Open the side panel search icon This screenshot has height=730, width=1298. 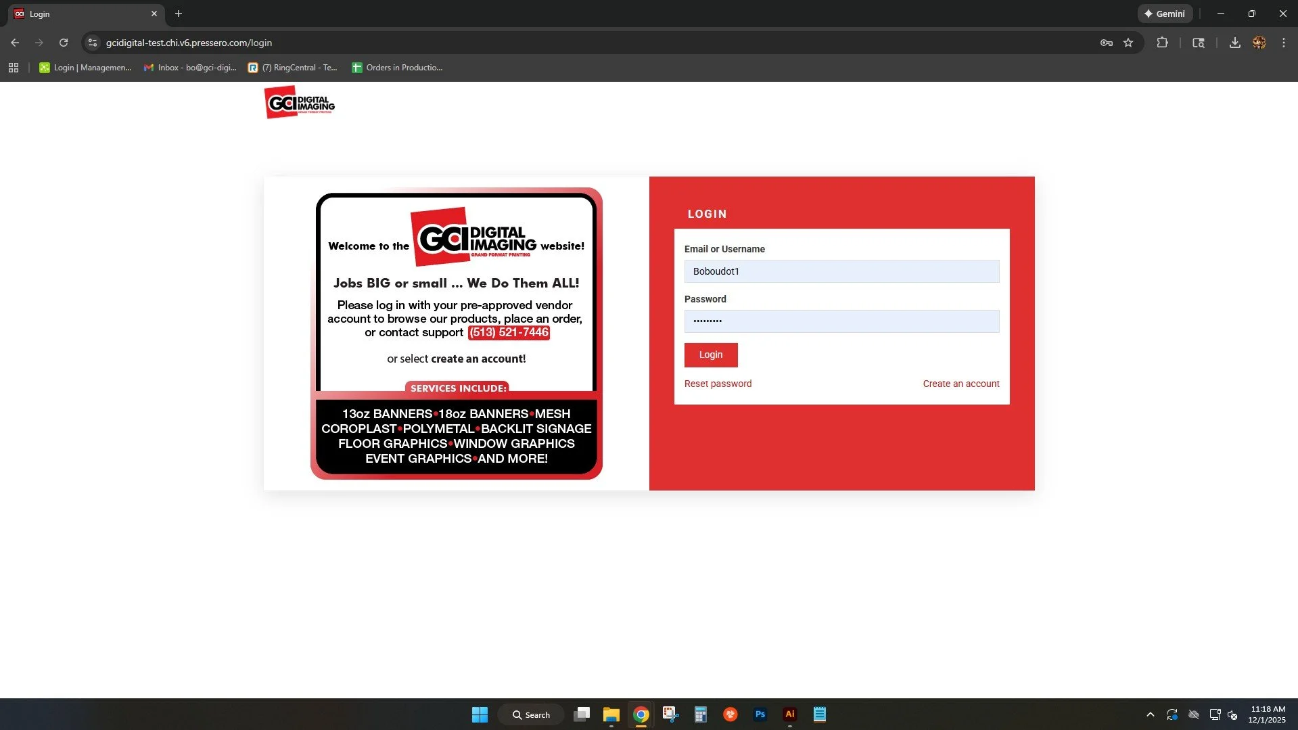pos(1199,43)
